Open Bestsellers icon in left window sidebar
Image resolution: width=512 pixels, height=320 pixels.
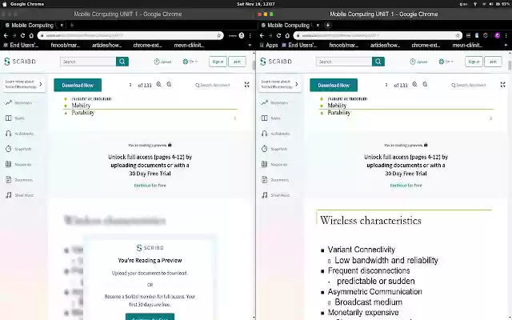point(9,102)
